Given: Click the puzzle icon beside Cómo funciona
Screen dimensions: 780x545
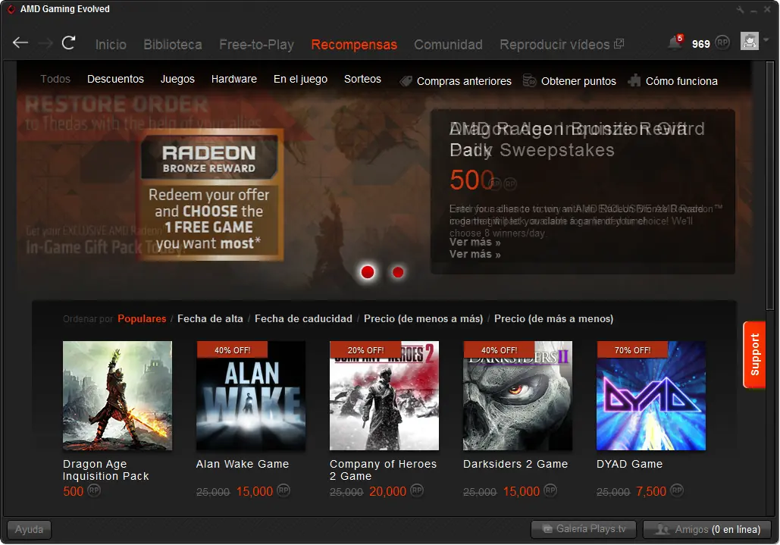Looking at the screenshot, I should tap(634, 80).
